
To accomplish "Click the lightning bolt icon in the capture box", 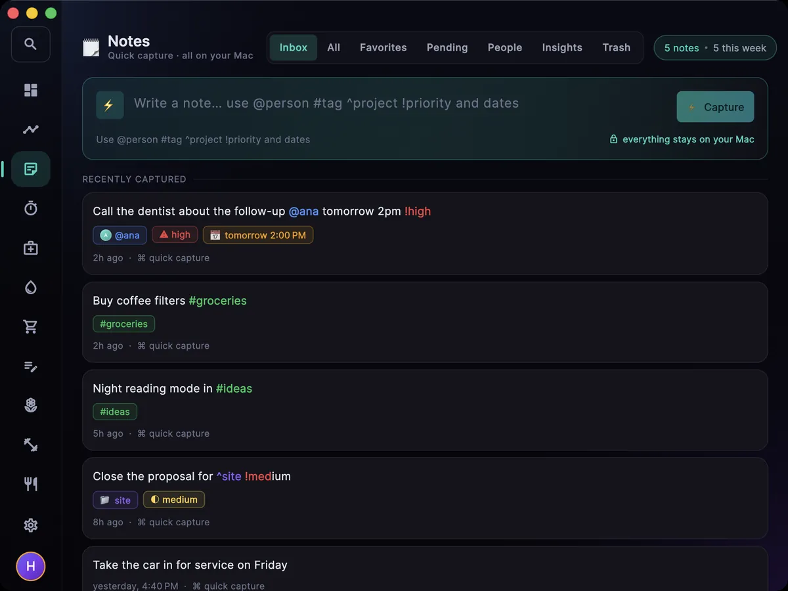I will 110,105.
